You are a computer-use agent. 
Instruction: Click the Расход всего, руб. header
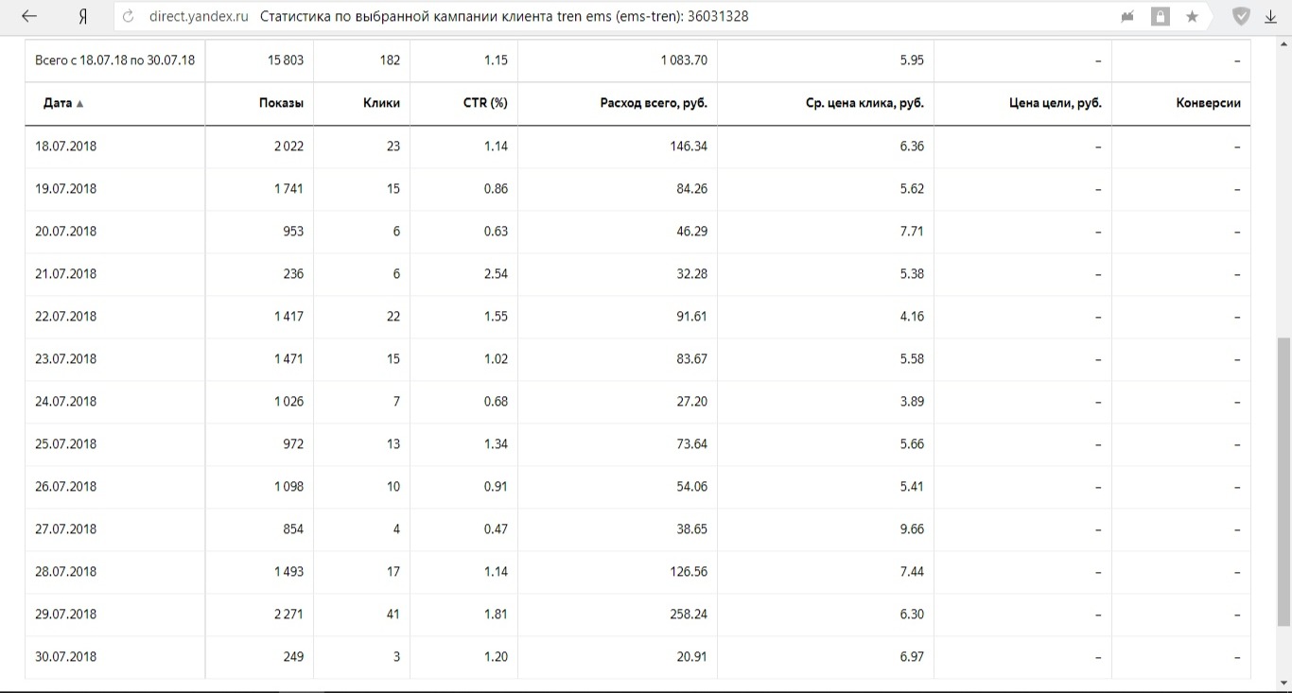654,103
